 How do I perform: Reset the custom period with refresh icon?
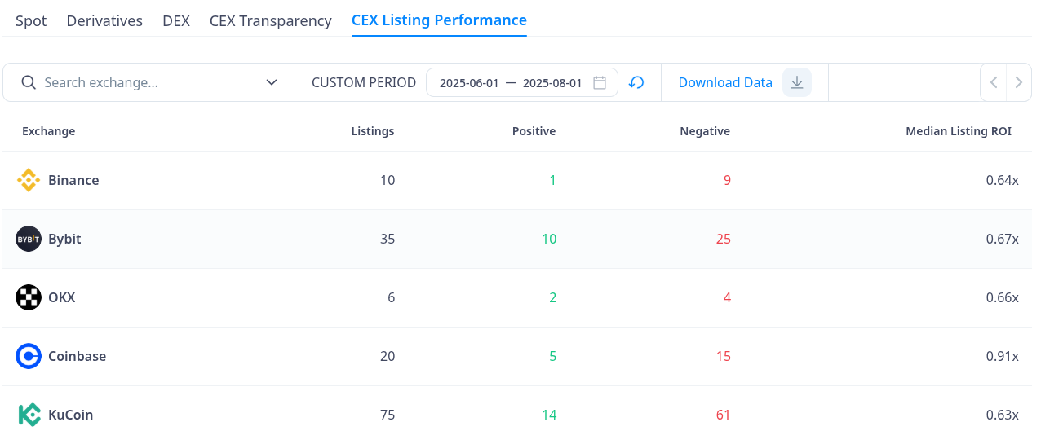pos(637,82)
